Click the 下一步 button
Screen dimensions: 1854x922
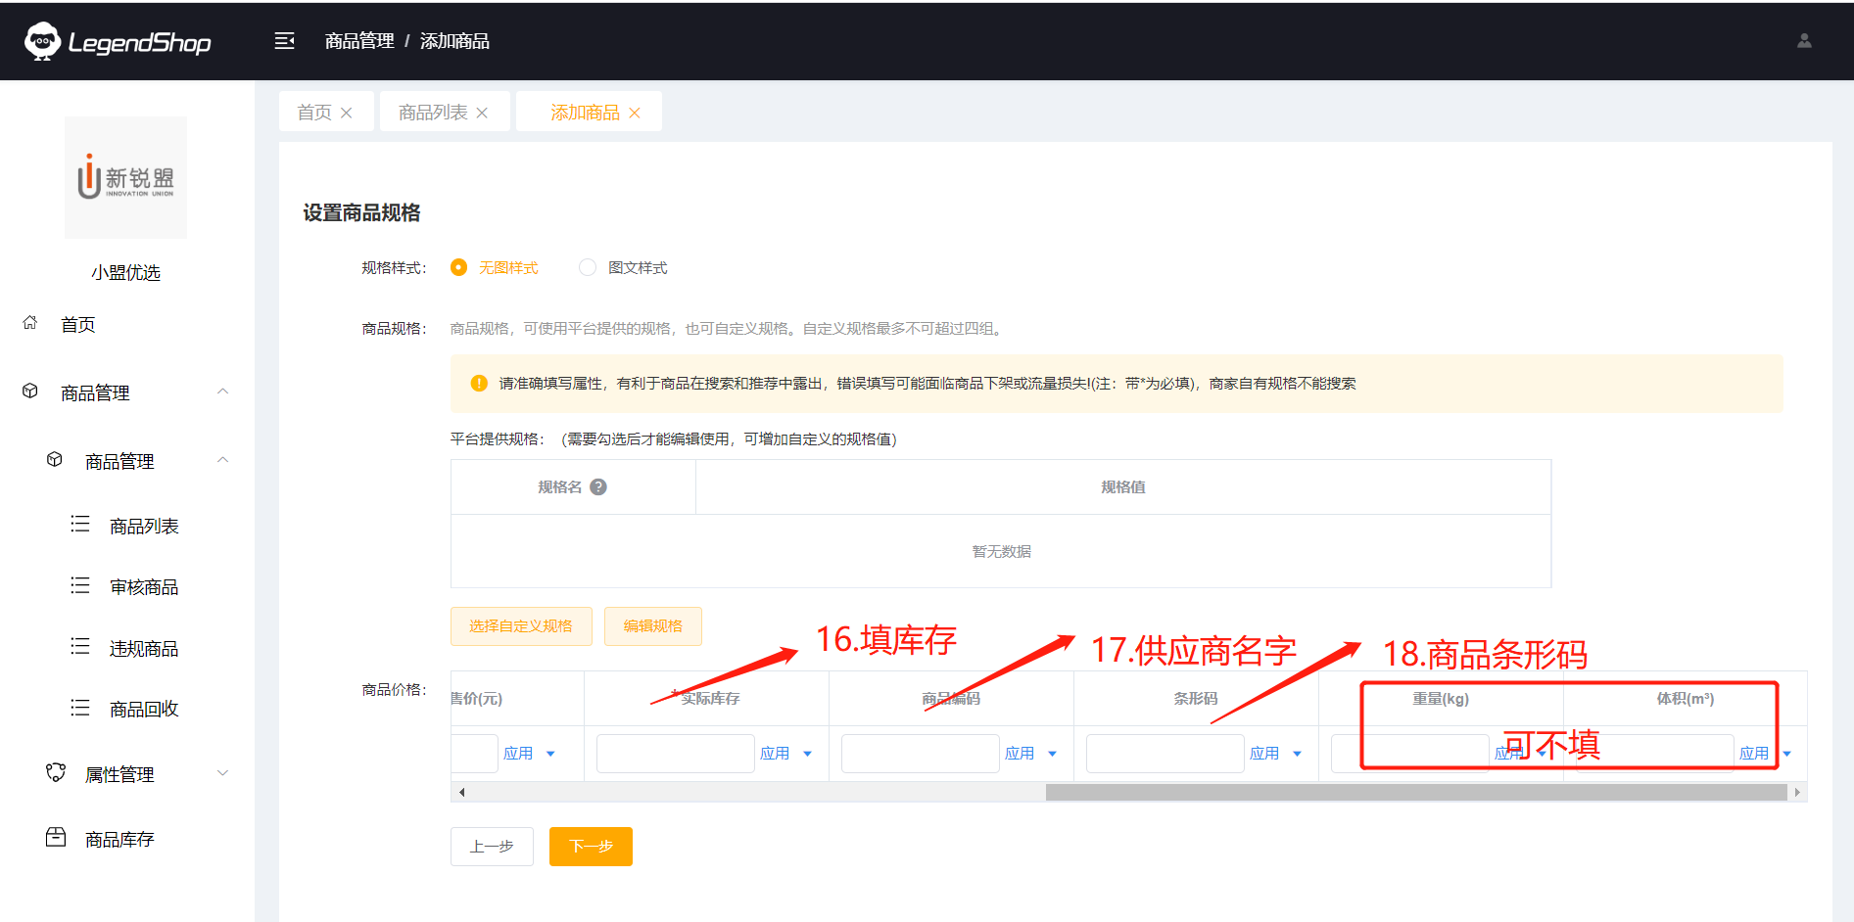[591, 847]
